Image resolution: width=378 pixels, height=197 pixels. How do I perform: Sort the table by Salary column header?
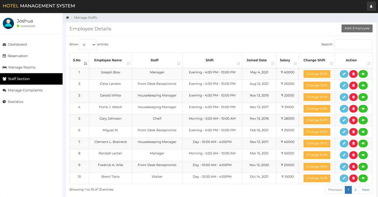point(285,60)
